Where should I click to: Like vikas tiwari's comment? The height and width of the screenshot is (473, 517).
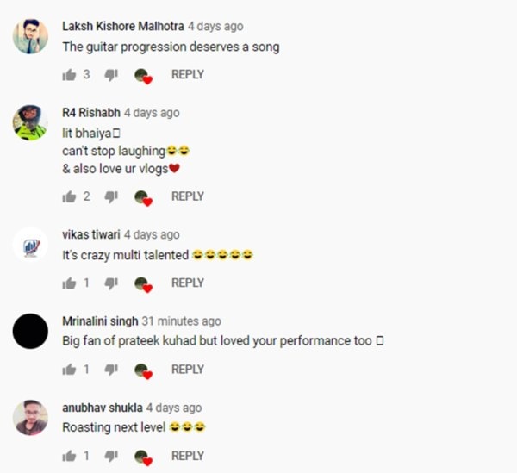tap(70, 283)
